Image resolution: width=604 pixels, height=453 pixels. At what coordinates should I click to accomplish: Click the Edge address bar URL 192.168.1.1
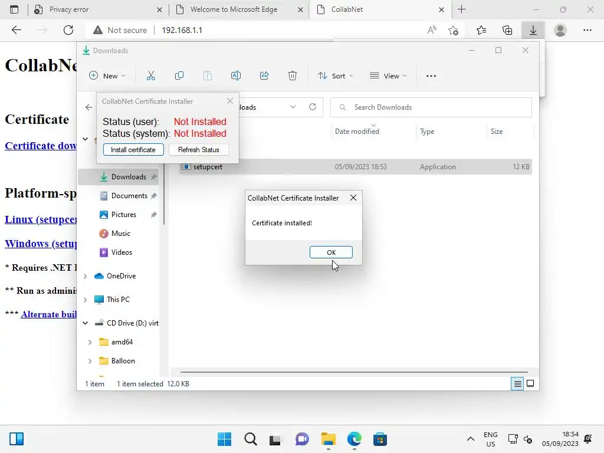point(182,30)
